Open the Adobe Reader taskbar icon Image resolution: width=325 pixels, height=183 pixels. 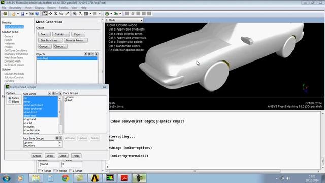pos(124,178)
